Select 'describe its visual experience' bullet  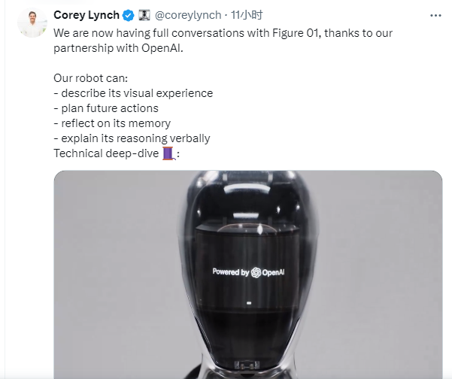pos(133,93)
